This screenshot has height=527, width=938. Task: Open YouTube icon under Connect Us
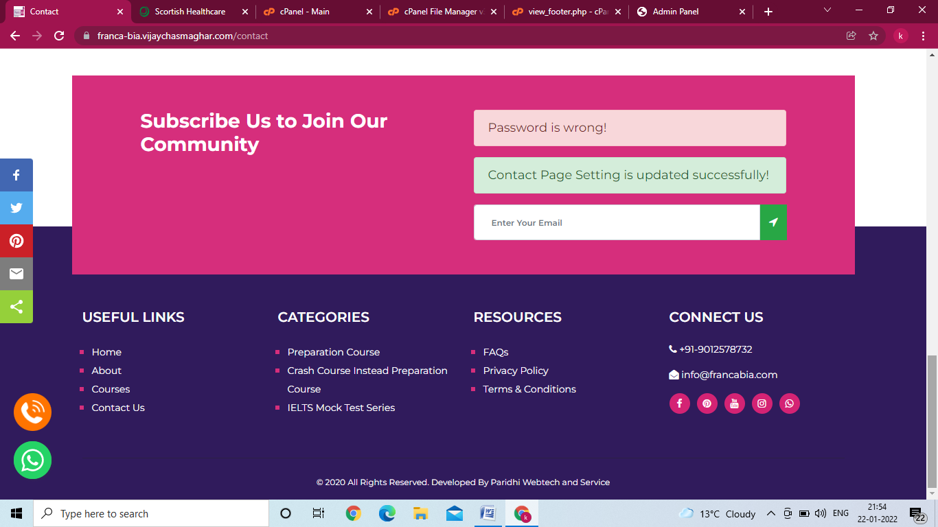[x=734, y=403]
